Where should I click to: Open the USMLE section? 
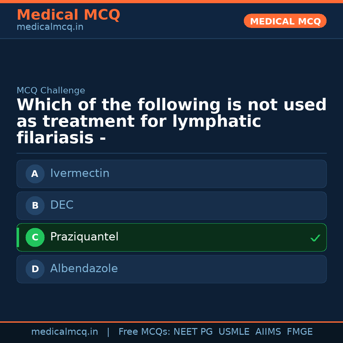tap(234, 331)
